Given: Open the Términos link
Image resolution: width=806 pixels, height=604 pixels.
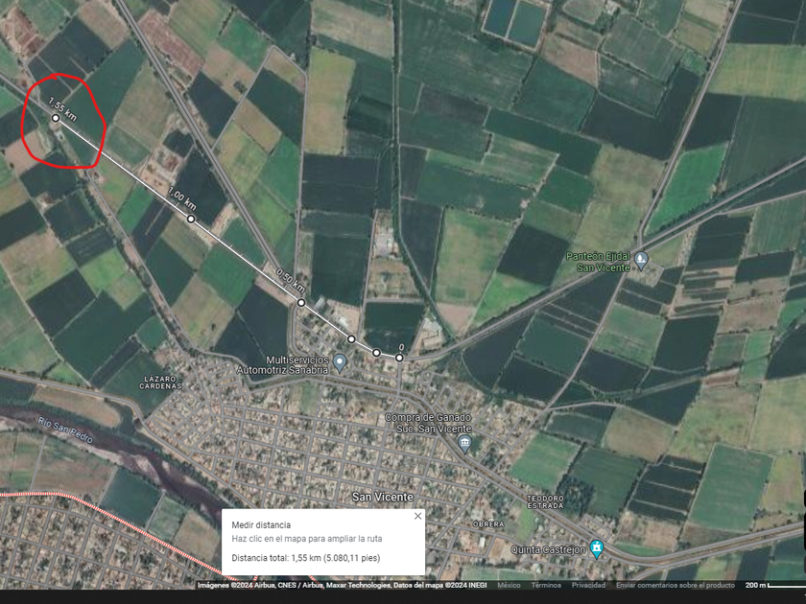Looking at the screenshot, I should [x=546, y=585].
